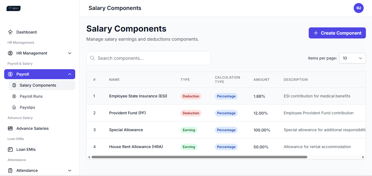Open the SU user avatar menu
The width and height of the screenshot is (372, 176).
tap(359, 8)
